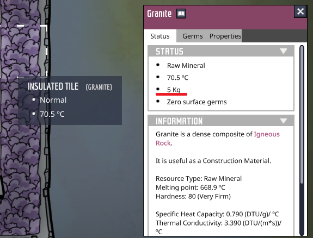The height and width of the screenshot is (238, 313).
Task: Collapse the INFORMATION section triangle
Action: click(283, 121)
